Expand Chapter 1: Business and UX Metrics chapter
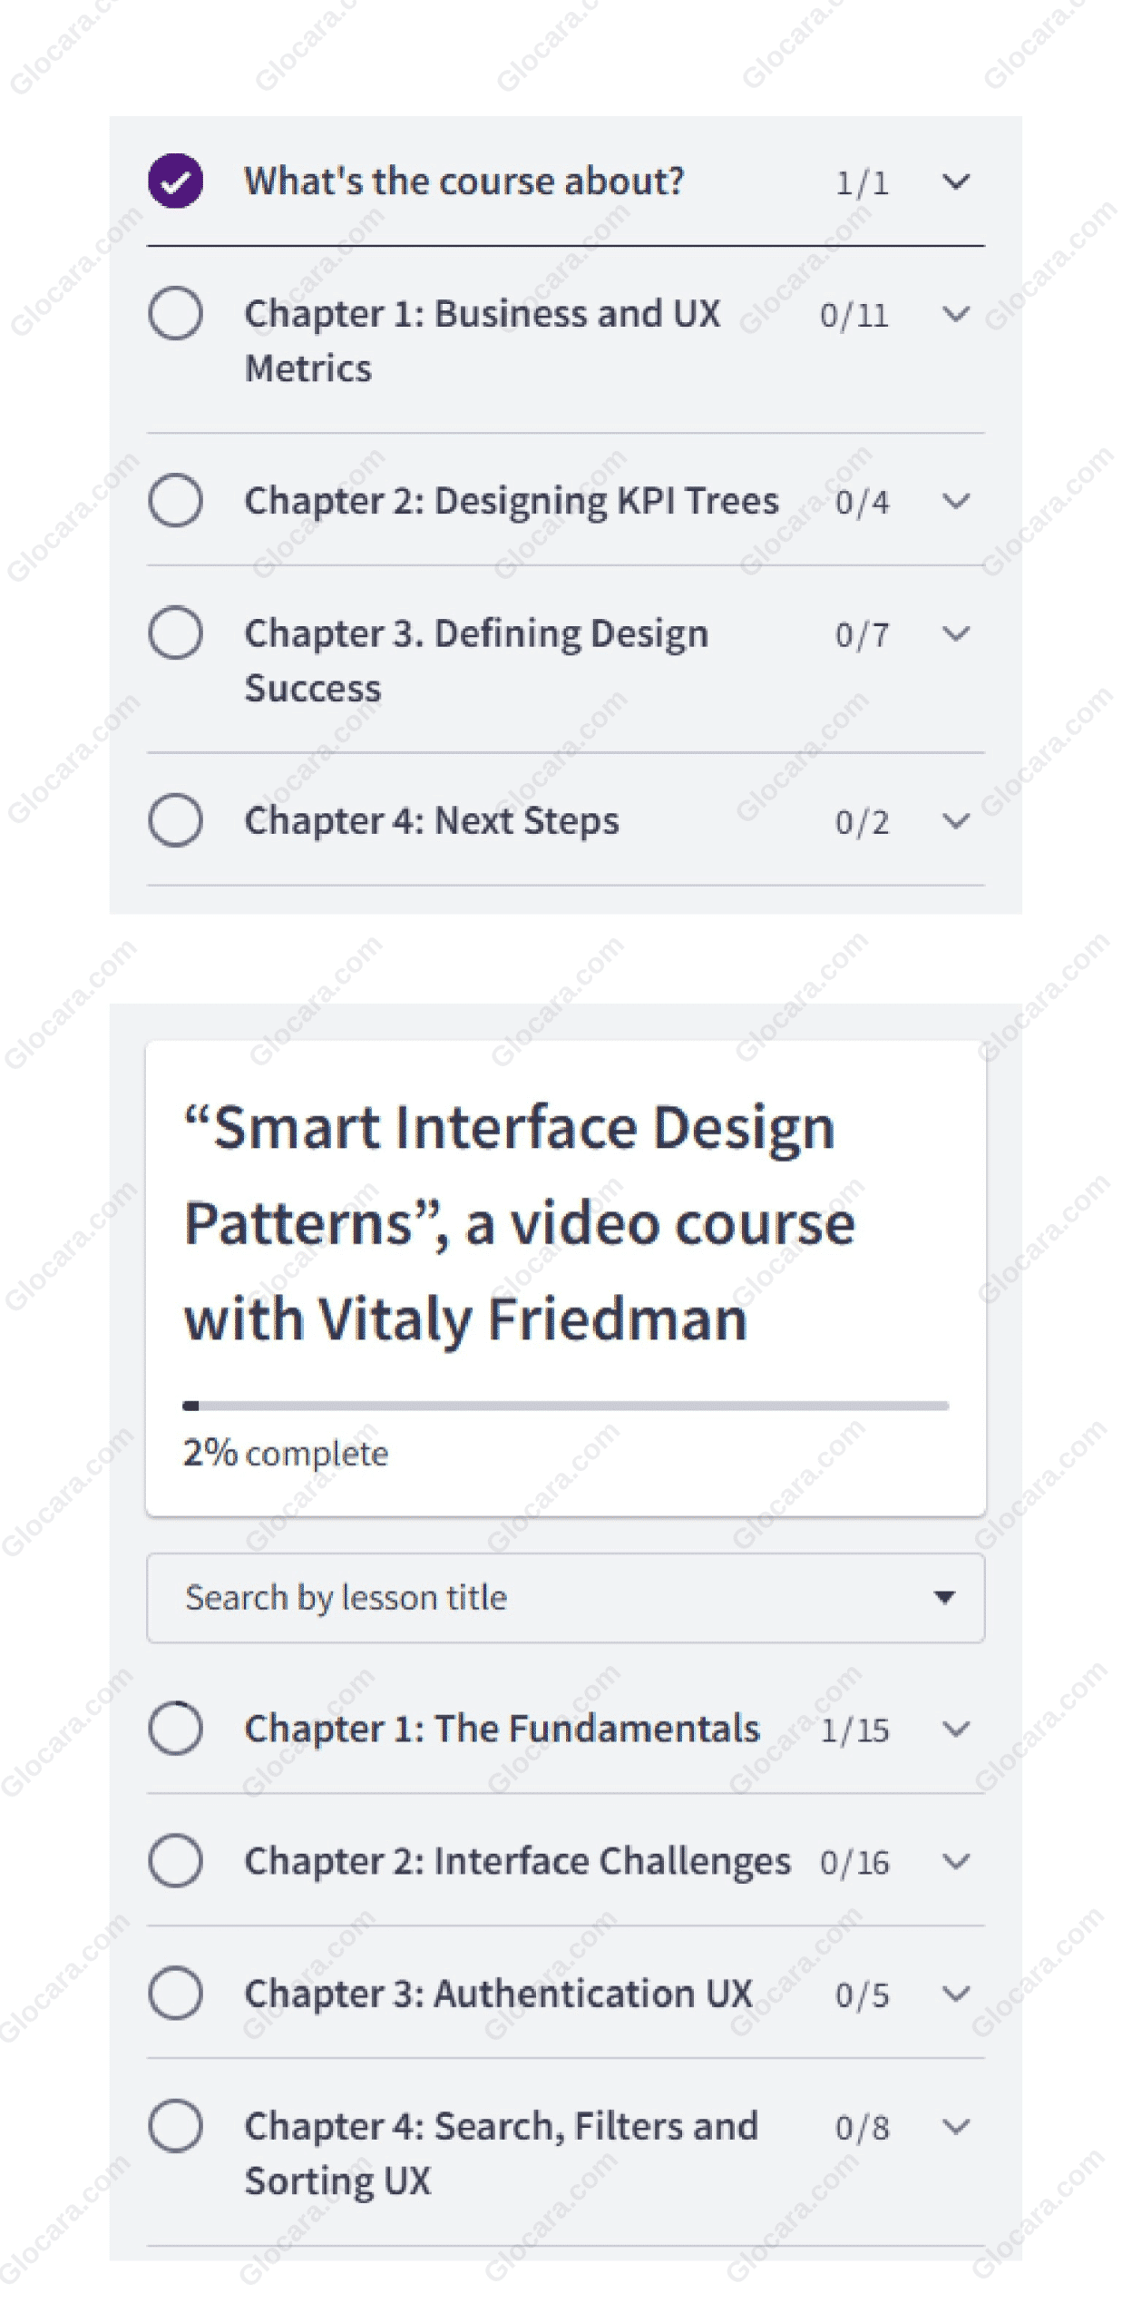This screenshot has width=1132, height=2323. coord(957,316)
